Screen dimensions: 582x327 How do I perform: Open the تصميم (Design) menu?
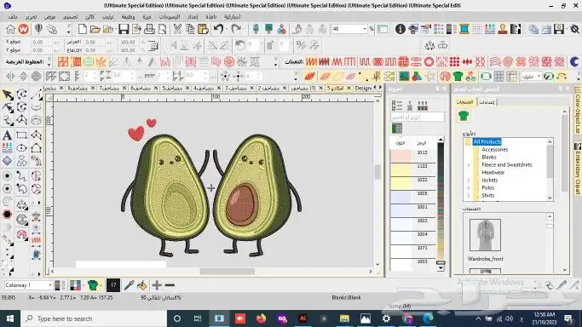[71, 17]
